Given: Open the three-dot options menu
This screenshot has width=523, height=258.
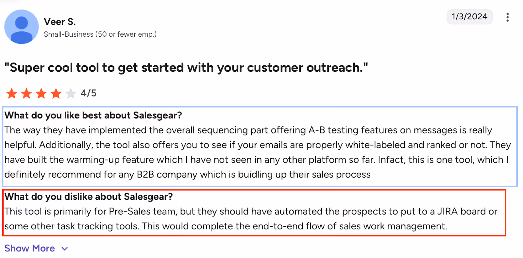Looking at the screenshot, I should click(507, 17).
